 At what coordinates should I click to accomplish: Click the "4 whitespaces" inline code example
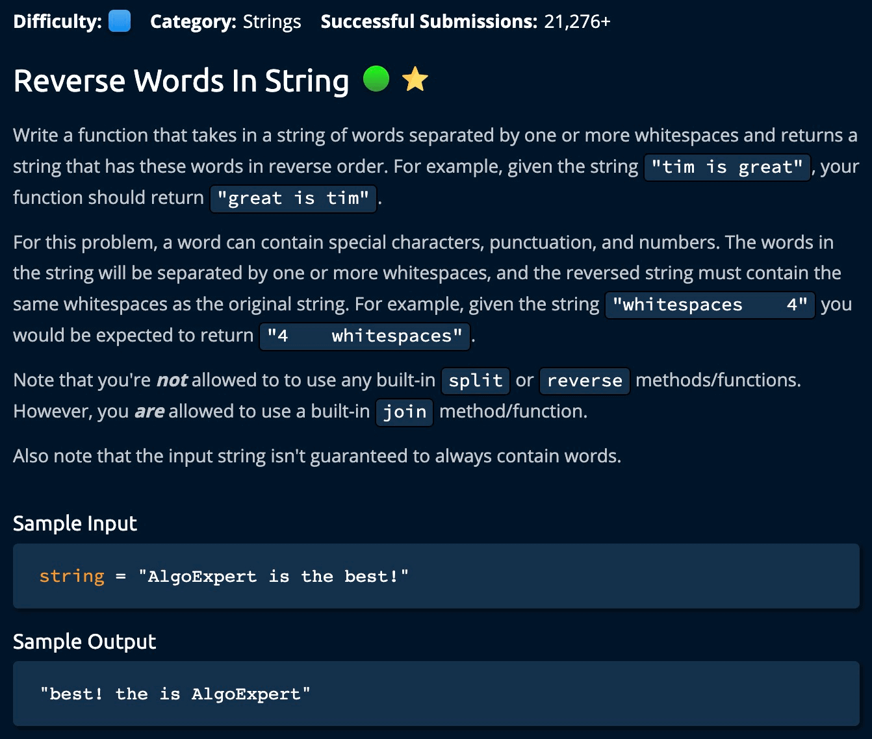point(365,336)
